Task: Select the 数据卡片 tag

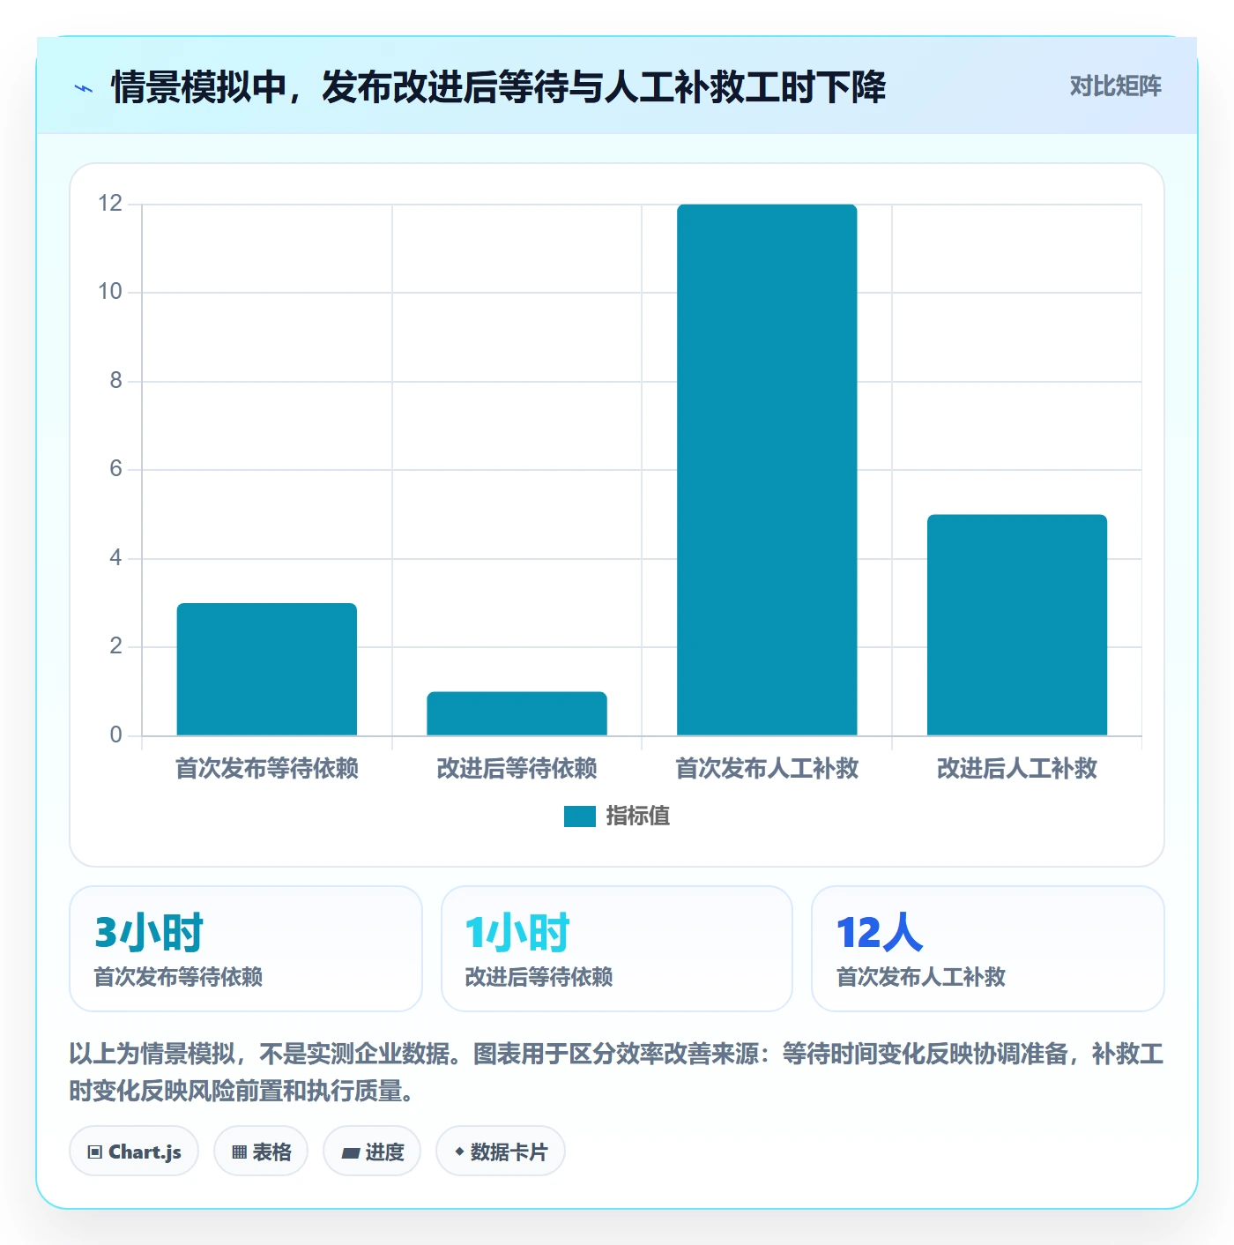Action: click(x=501, y=1151)
